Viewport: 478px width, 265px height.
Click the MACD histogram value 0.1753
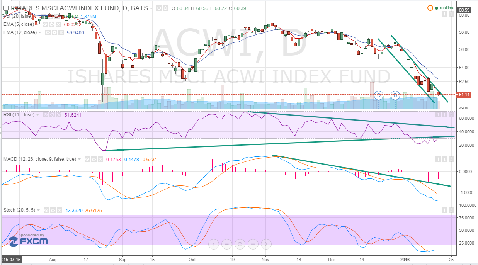[x=114, y=159]
